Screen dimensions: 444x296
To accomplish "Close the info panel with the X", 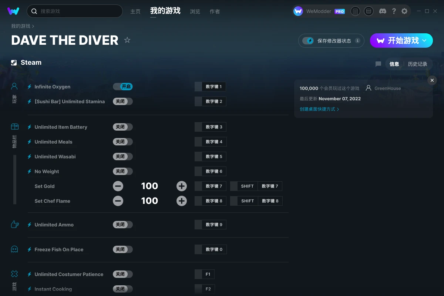I will (x=432, y=80).
